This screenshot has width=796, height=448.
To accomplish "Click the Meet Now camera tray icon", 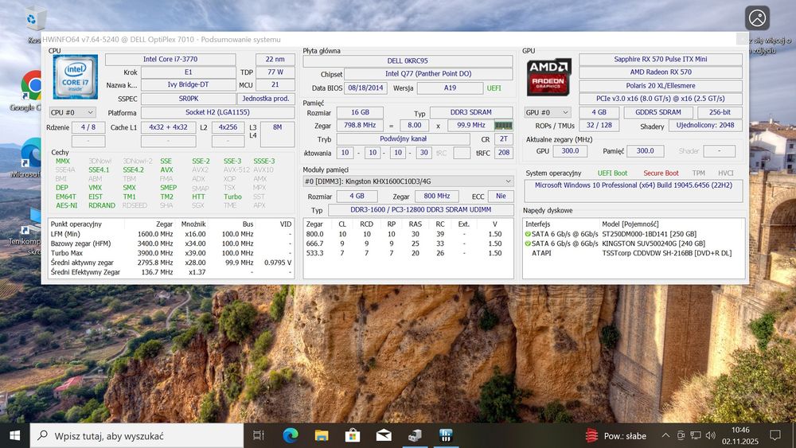I will coord(681,435).
